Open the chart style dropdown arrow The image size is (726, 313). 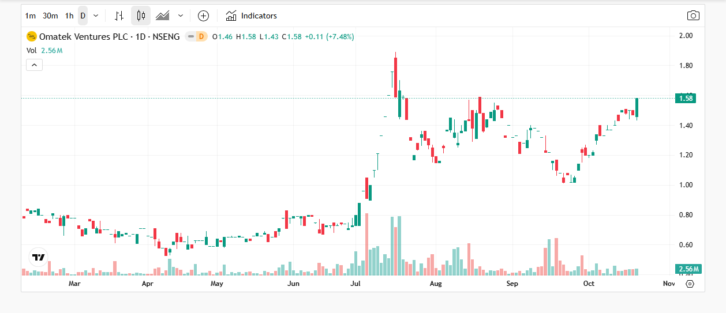point(181,16)
